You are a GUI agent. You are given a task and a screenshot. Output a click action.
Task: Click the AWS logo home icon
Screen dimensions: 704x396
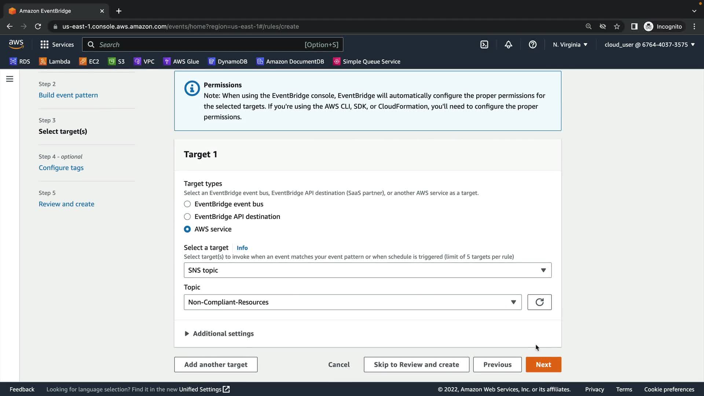tap(16, 44)
